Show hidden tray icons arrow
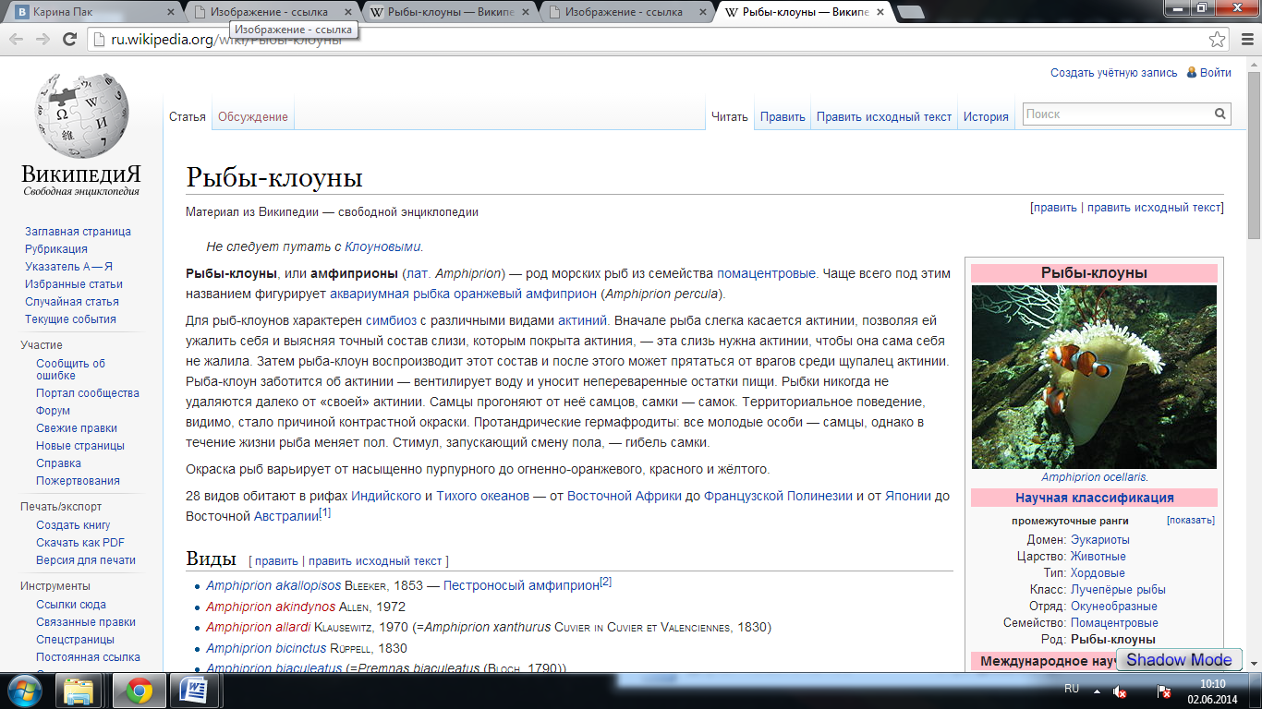 (1097, 691)
